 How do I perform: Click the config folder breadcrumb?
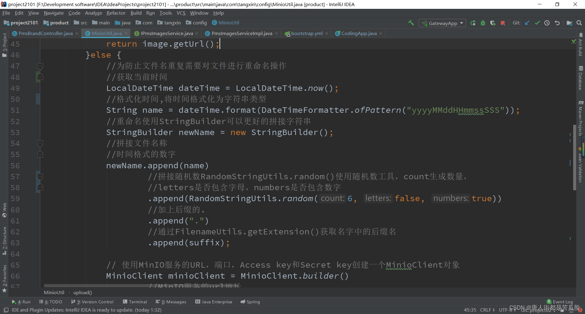click(197, 23)
